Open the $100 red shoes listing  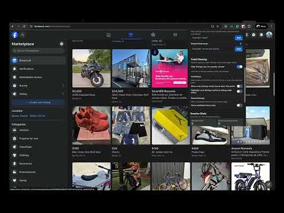(91, 125)
